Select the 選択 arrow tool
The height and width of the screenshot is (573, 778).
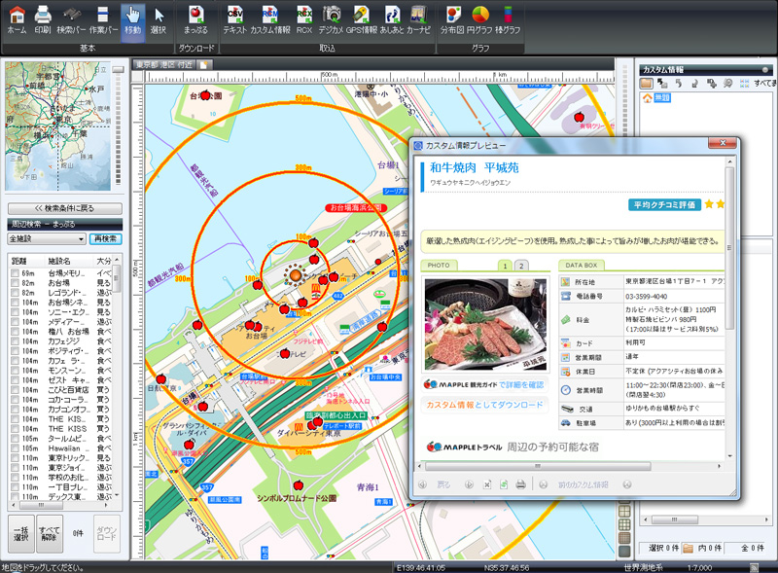159,19
